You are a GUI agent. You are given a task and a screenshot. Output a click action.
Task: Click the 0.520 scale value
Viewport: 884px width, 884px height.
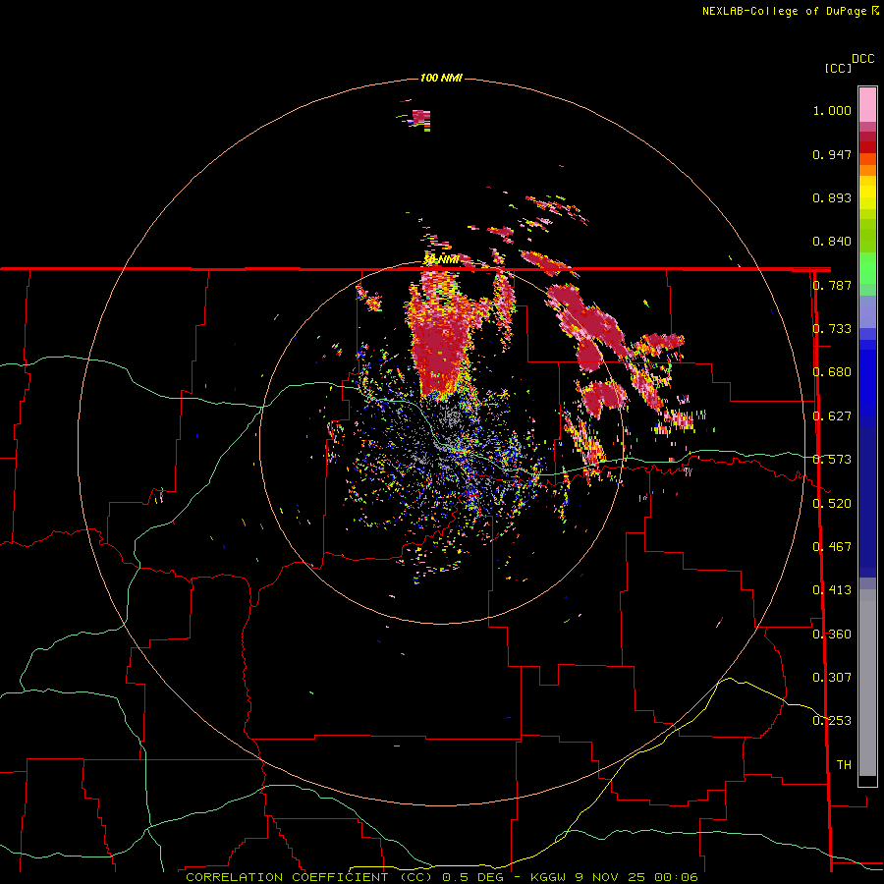coord(832,504)
